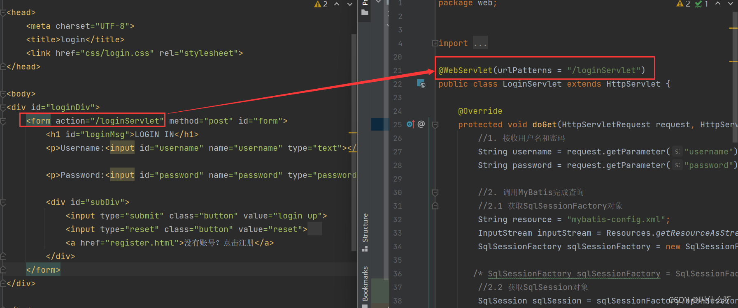Click the "package web;" declaration

pos(468,3)
